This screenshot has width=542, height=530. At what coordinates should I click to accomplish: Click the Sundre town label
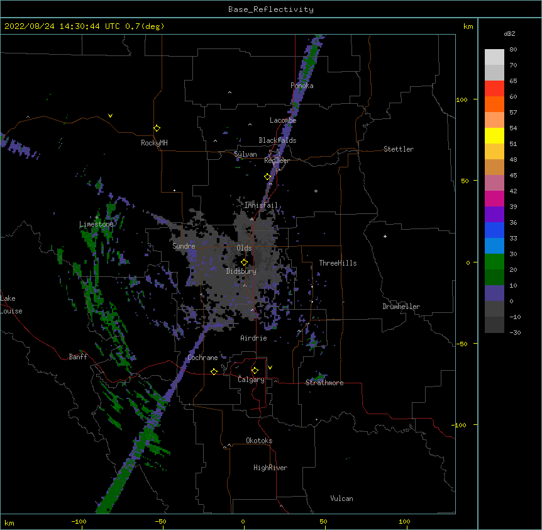tap(184, 246)
